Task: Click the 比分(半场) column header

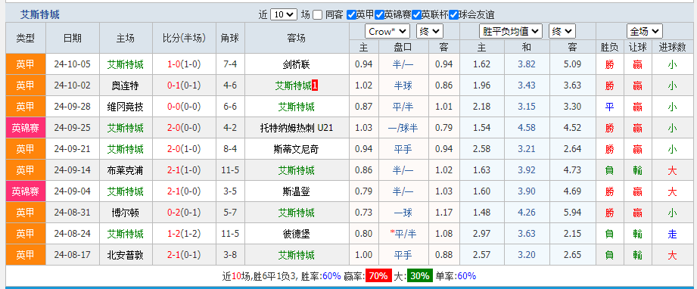Action: tap(184, 39)
